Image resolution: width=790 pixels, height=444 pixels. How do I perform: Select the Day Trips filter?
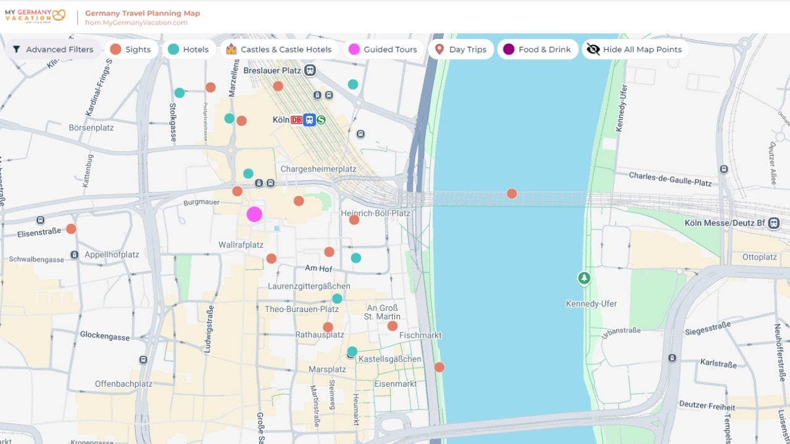tap(460, 49)
